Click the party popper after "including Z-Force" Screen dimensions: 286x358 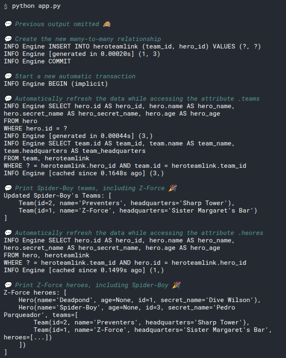(172, 188)
